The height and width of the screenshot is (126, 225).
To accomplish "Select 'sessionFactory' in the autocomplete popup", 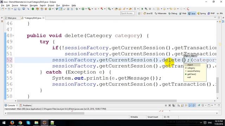I will pyautogui.click(x=194, y=71).
